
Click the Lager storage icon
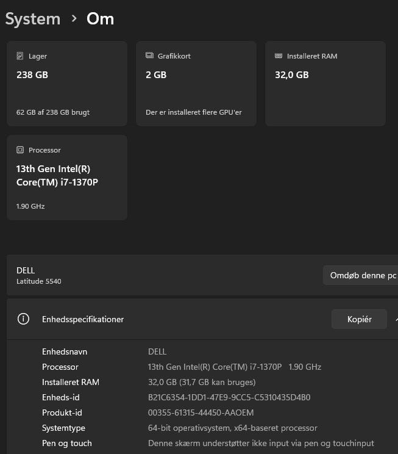tap(20, 56)
